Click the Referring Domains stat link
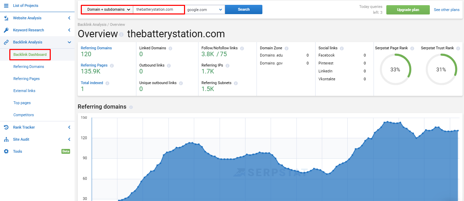Viewport: 464px width, 201px height. pos(96,48)
